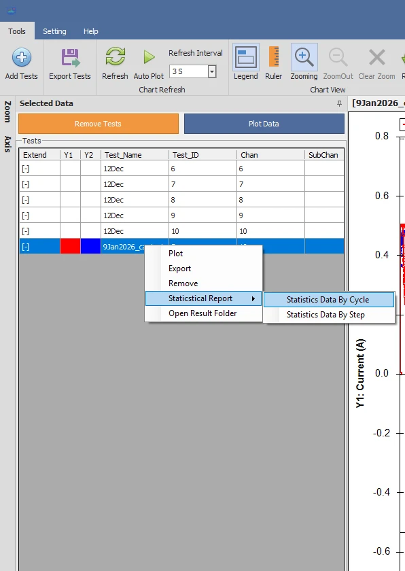Click the Add Tests icon

[22, 57]
